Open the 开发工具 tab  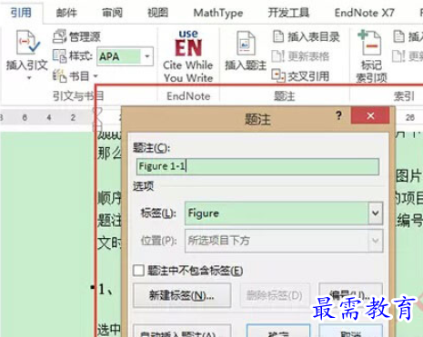pos(288,13)
